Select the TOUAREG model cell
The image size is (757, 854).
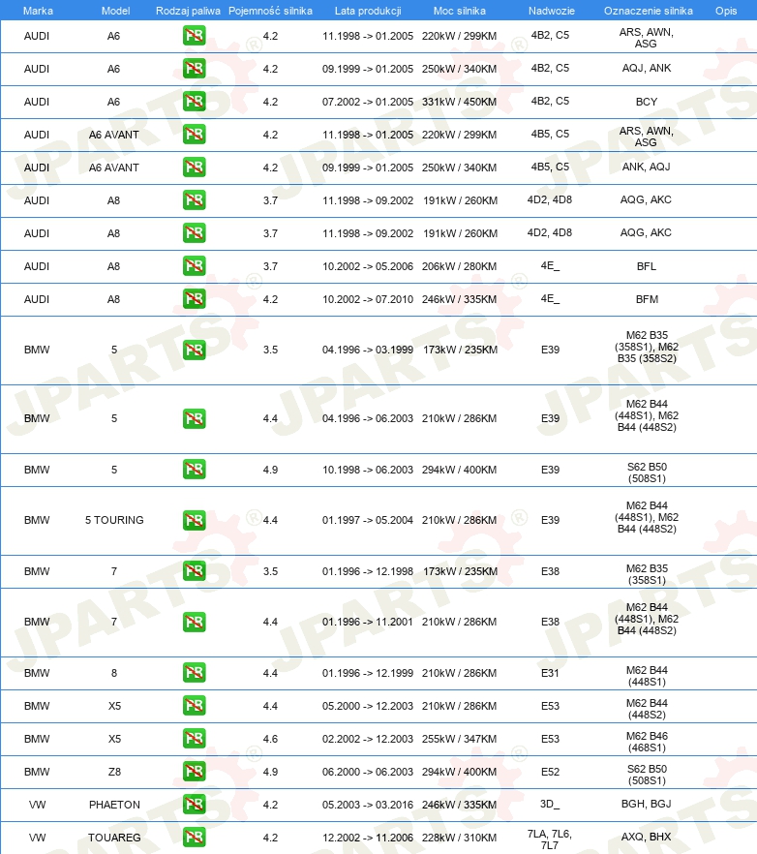114,838
